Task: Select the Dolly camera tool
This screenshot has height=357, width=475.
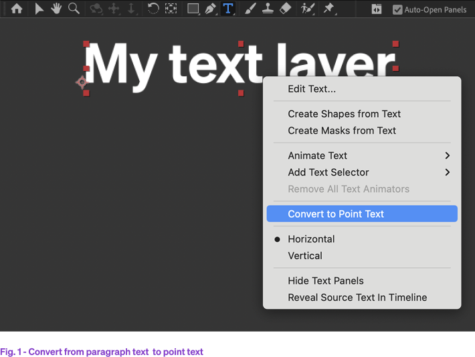Action: coord(131,9)
